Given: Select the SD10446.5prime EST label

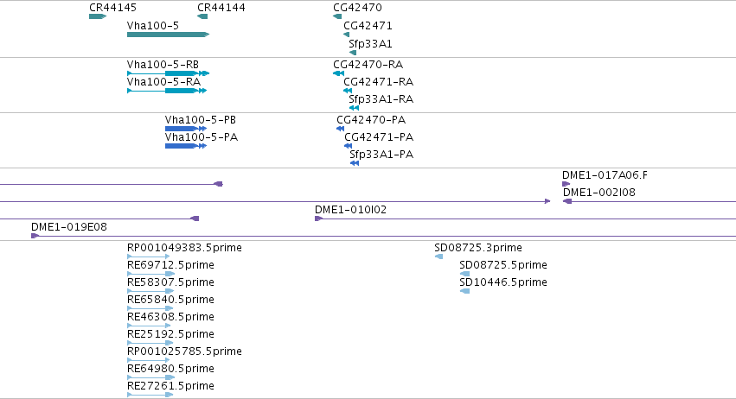Looking at the screenshot, I should coord(503,282).
